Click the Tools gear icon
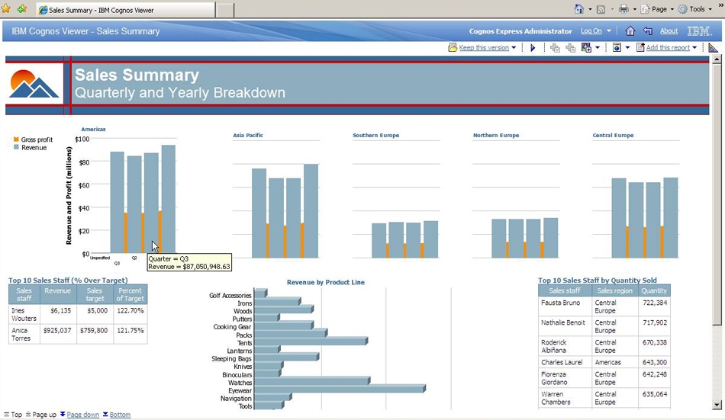 (x=683, y=9)
